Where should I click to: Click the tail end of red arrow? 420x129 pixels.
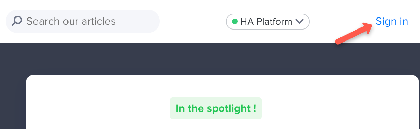[338, 41]
